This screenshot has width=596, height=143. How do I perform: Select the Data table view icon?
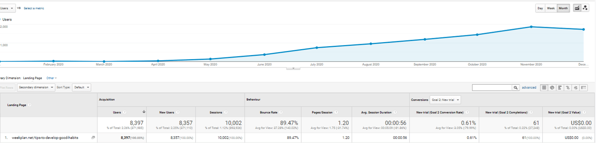coord(544,88)
